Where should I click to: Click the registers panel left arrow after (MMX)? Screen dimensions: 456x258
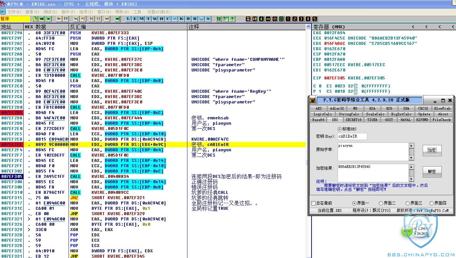click(413, 27)
